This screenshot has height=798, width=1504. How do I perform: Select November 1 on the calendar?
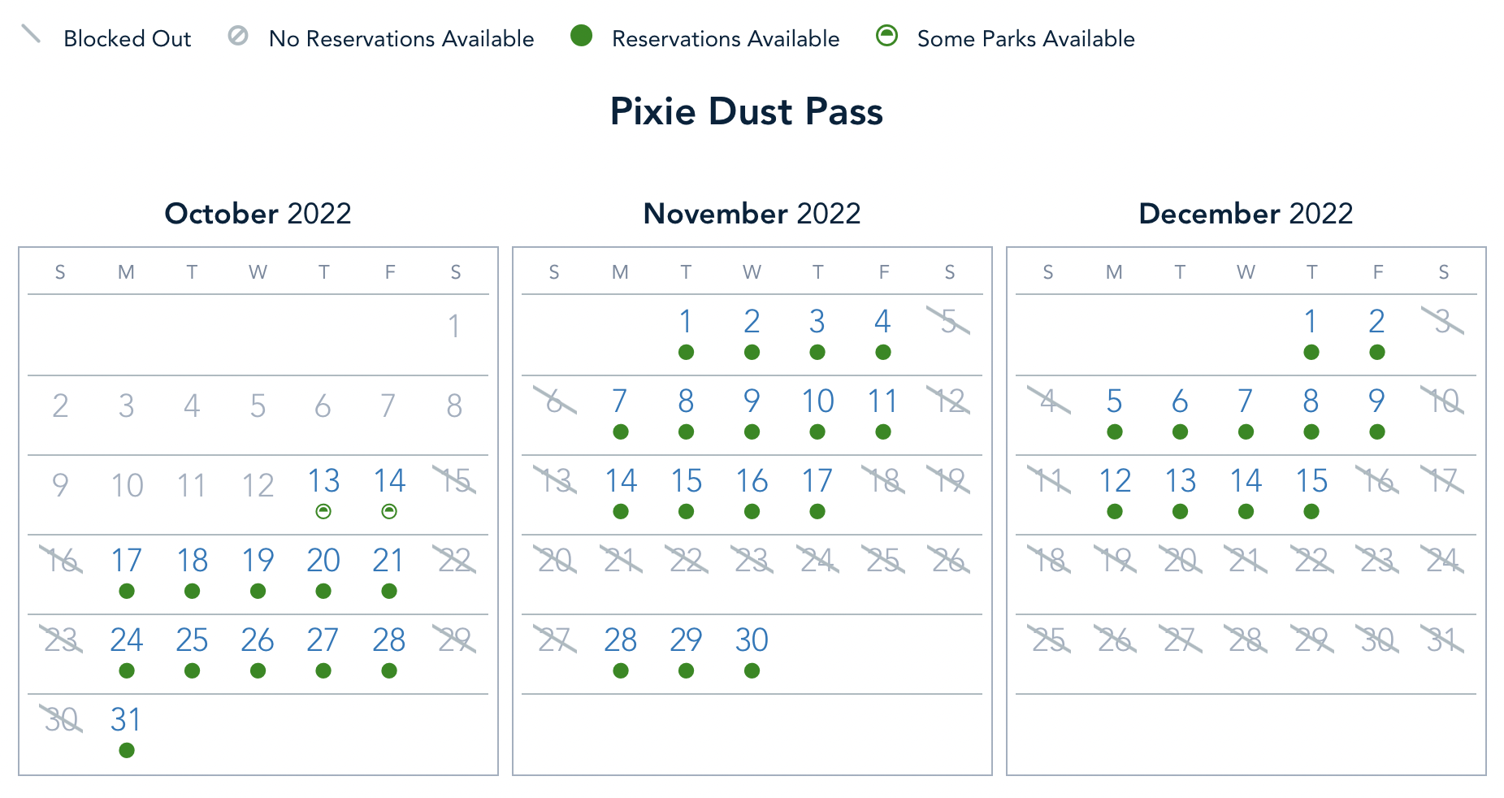pos(686,322)
